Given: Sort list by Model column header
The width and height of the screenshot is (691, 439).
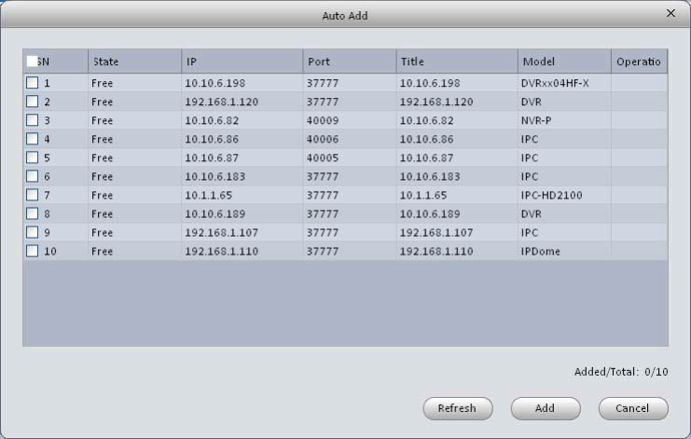Looking at the screenshot, I should pyautogui.click(x=563, y=62).
